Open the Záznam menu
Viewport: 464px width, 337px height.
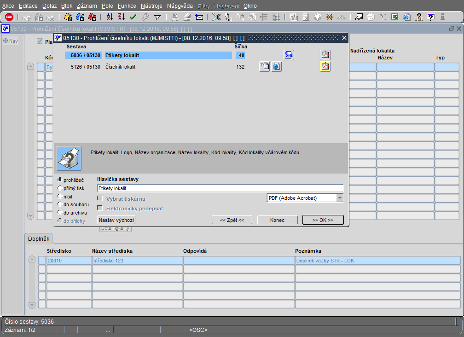click(x=87, y=6)
